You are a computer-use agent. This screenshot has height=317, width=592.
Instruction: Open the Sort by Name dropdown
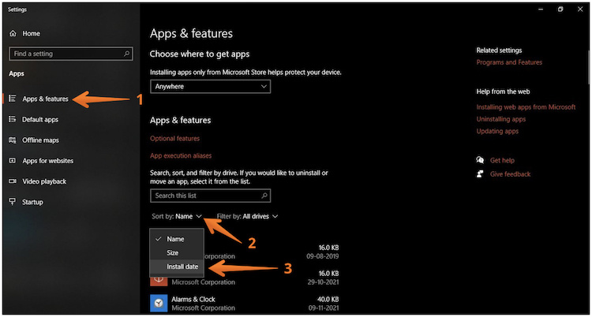(178, 216)
